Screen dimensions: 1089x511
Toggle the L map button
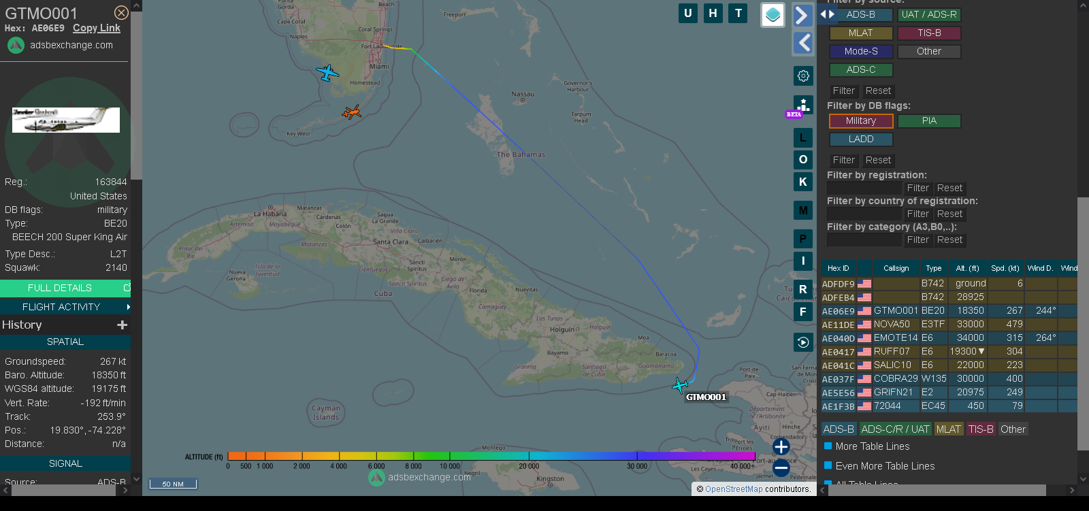(x=803, y=137)
